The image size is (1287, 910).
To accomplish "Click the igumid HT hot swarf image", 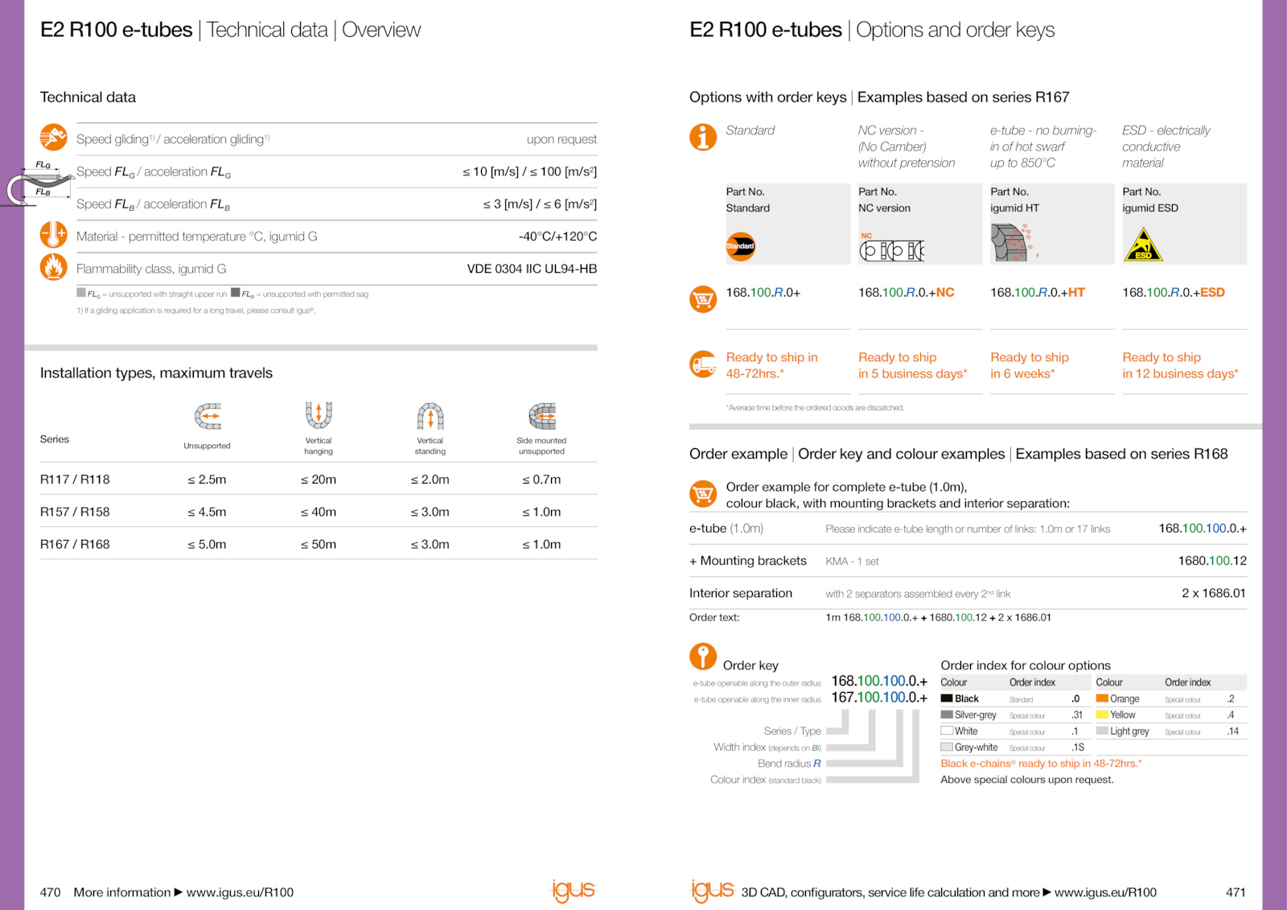I will pyautogui.click(x=1014, y=243).
